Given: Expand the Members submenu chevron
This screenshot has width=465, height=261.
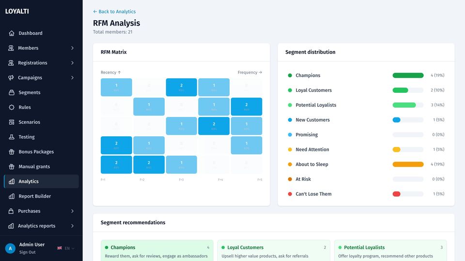Looking at the screenshot, I should 72,48.
